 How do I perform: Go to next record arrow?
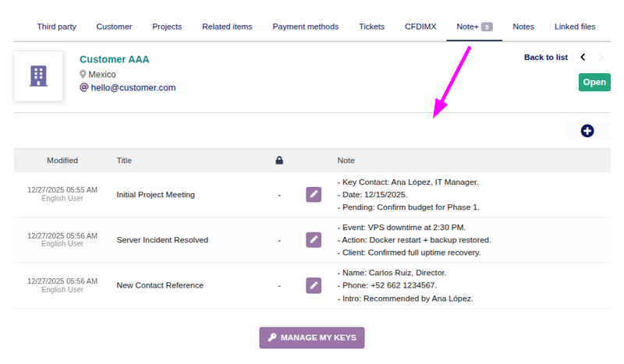[601, 58]
